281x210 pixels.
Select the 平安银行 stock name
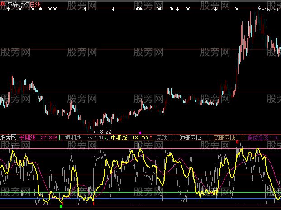18,4
